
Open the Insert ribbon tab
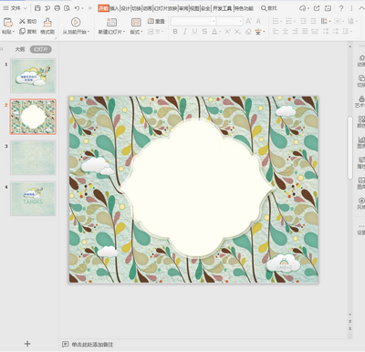(x=114, y=8)
